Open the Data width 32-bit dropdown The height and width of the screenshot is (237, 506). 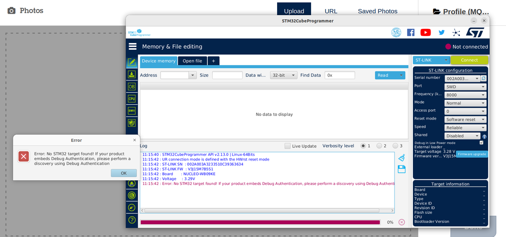284,75
